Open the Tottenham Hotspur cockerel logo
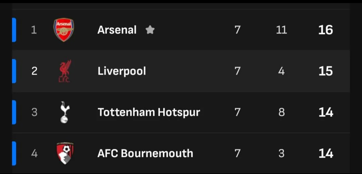Screen dimensions: 362x174 tap(65, 112)
